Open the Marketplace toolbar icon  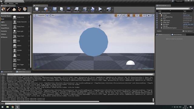pyautogui.click(x=61, y=10)
